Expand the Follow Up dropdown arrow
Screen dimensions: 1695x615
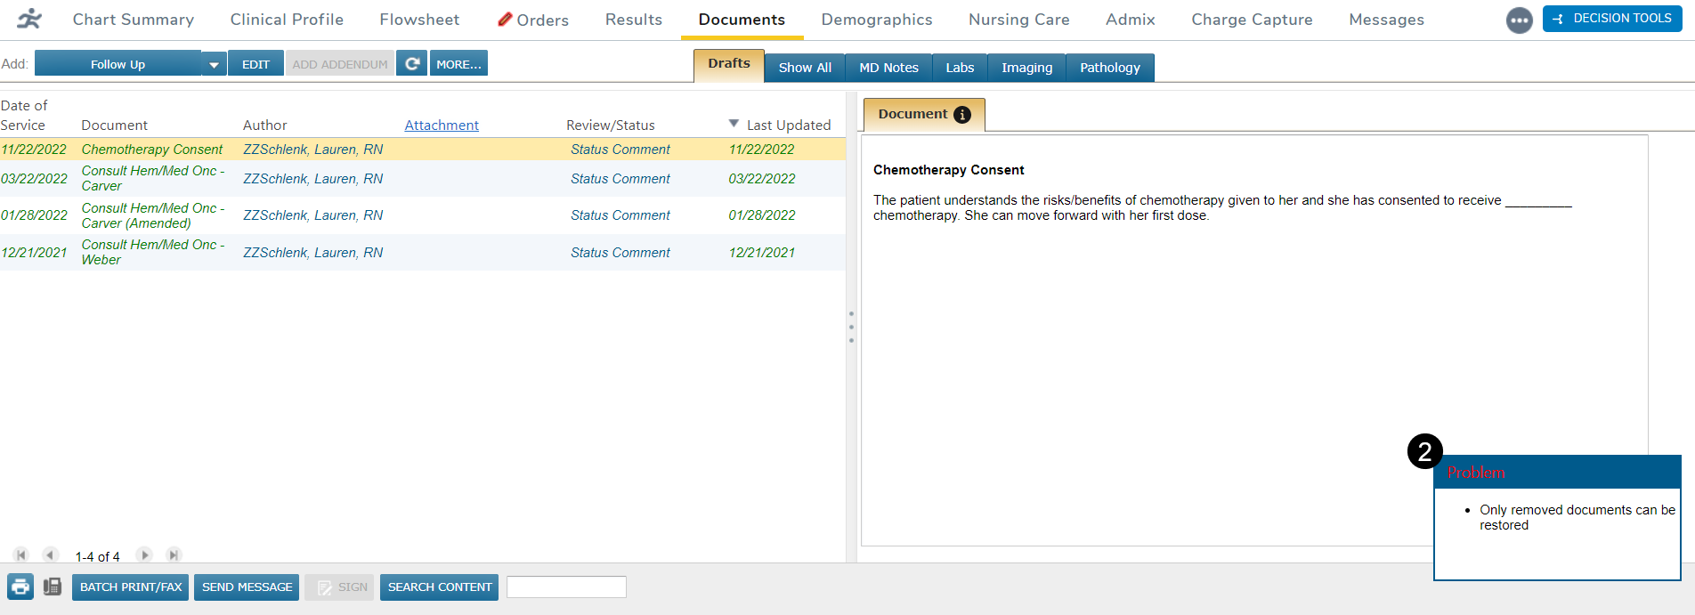[x=214, y=64]
